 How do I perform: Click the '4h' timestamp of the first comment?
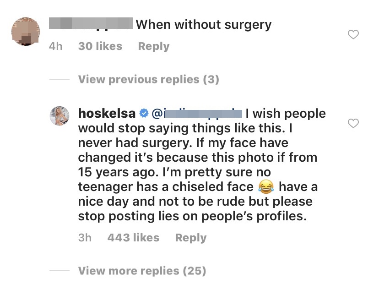click(x=55, y=46)
